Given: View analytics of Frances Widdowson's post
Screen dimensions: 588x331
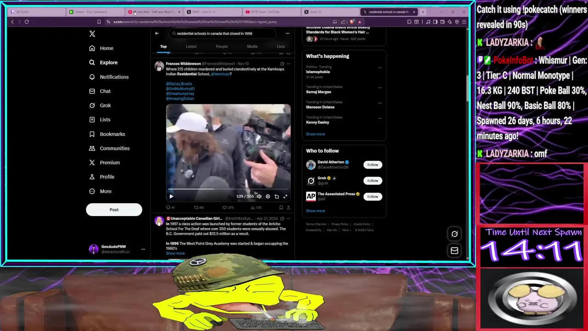Looking at the screenshot, I should click(x=256, y=207).
